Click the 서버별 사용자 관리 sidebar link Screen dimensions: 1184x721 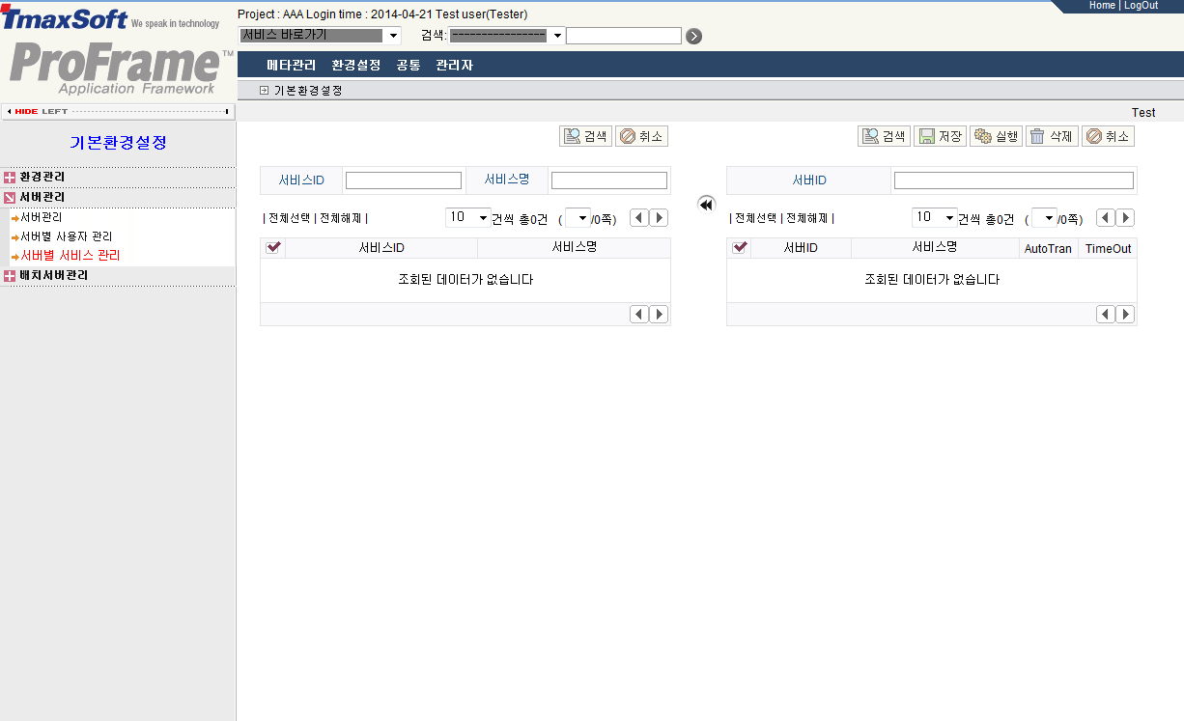[x=66, y=236]
